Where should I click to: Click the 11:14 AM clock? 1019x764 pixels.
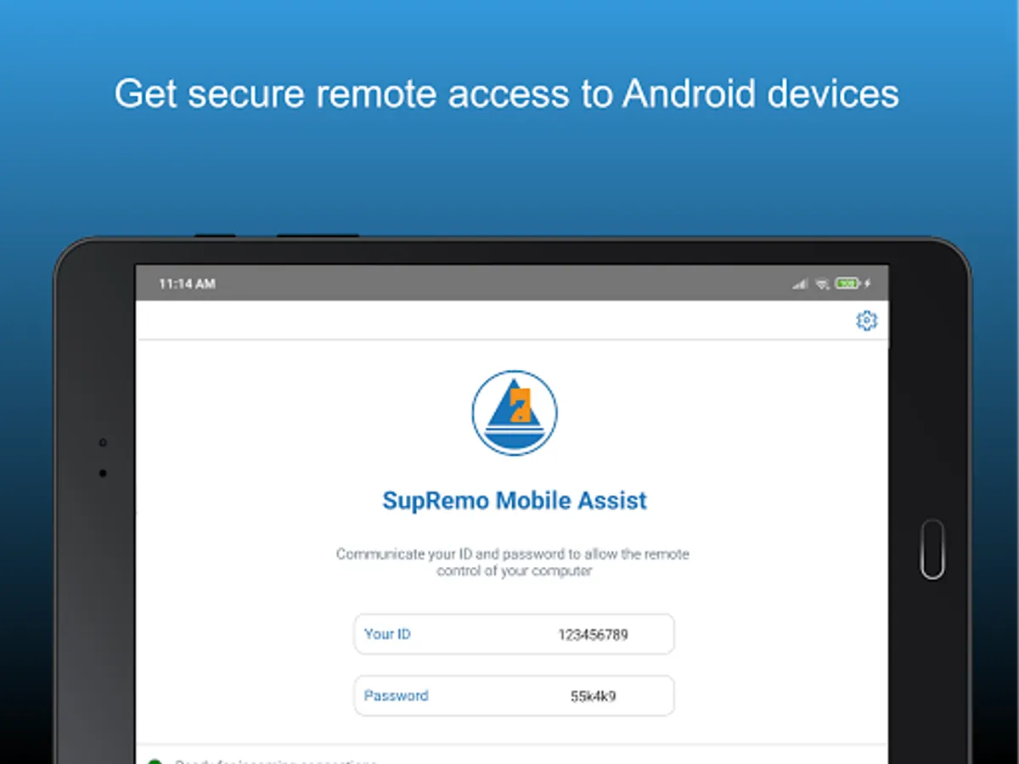tap(187, 284)
